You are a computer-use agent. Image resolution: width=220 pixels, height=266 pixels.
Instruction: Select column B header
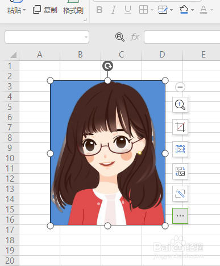tap(81, 55)
